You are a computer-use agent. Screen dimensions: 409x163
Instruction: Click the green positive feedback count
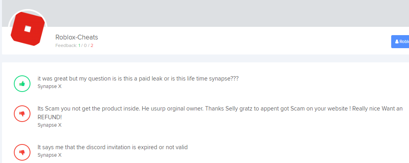pyautogui.click(x=79, y=45)
